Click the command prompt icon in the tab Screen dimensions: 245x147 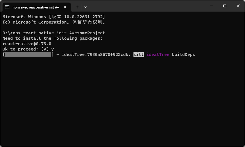(x=7, y=7)
